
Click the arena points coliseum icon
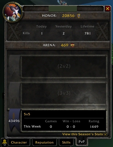click(72, 45)
